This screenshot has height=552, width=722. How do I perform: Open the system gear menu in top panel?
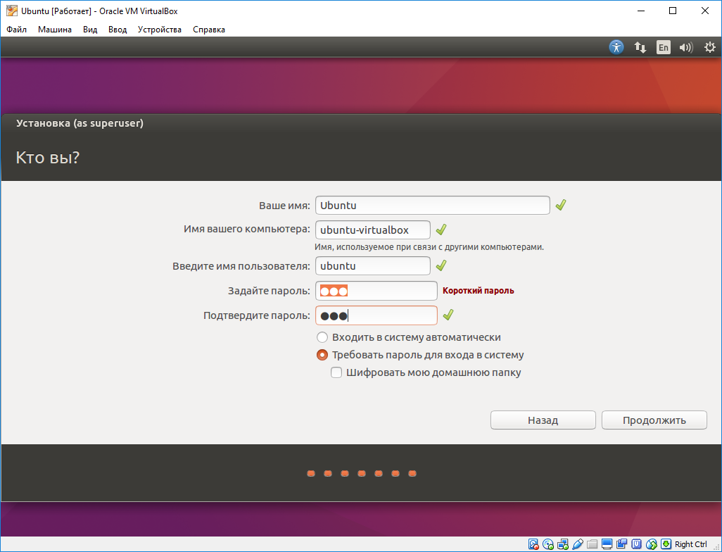710,47
